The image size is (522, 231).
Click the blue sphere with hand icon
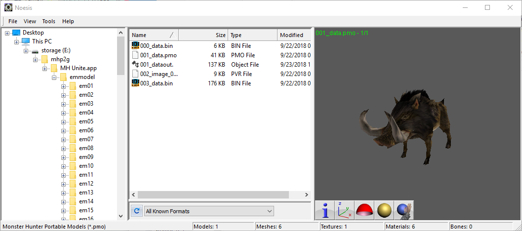(x=404, y=210)
